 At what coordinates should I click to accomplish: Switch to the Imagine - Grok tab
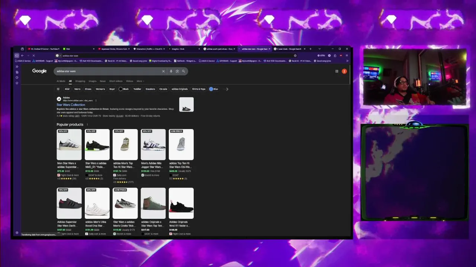184,49
